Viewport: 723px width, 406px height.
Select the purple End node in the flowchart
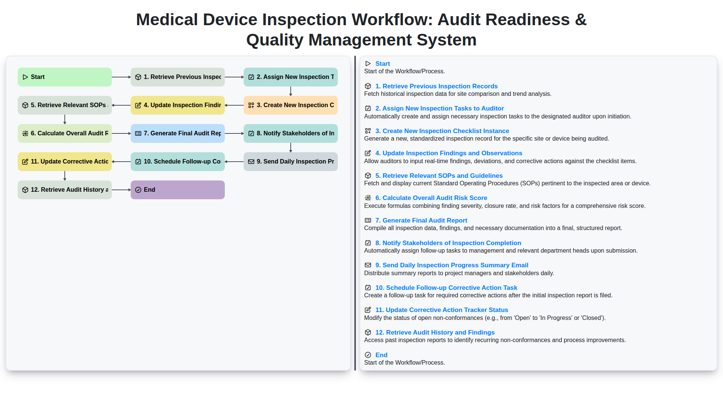178,190
